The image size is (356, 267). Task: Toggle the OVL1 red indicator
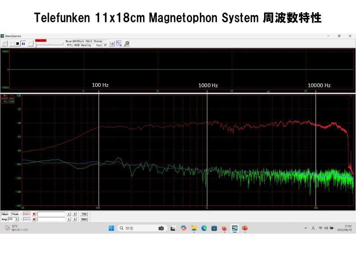coord(34,214)
